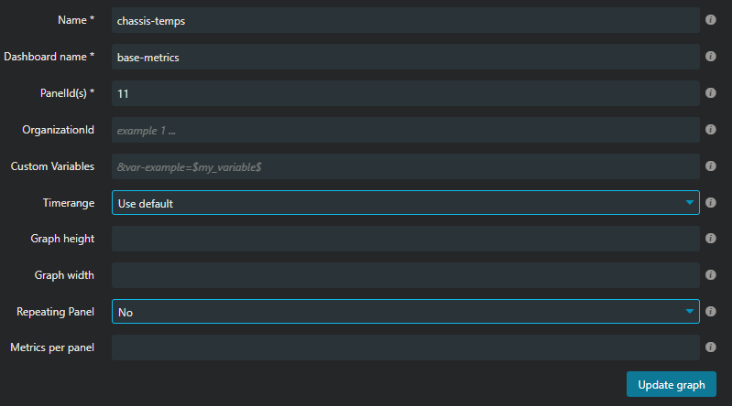Image resolution: width=732 pixels, height=406 pixels.
Task: Open the Timerange 'Use default' dropdown
Action: pyautogui.click(x=405, y=203)
